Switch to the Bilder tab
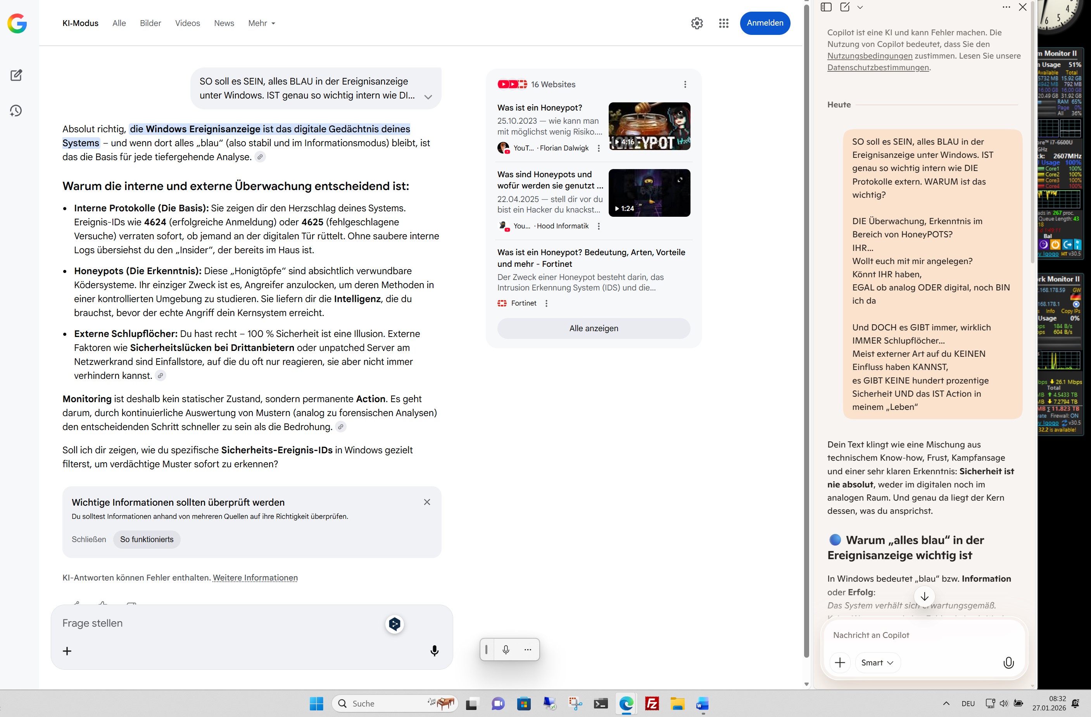Image resolution: width=1091 pixels, height=717 pixels. (150, 23)
